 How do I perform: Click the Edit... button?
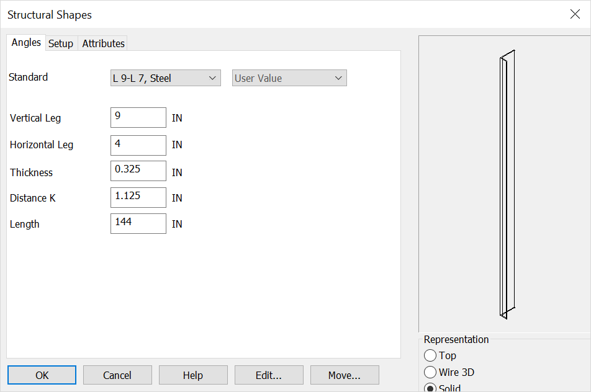(269, 375)
